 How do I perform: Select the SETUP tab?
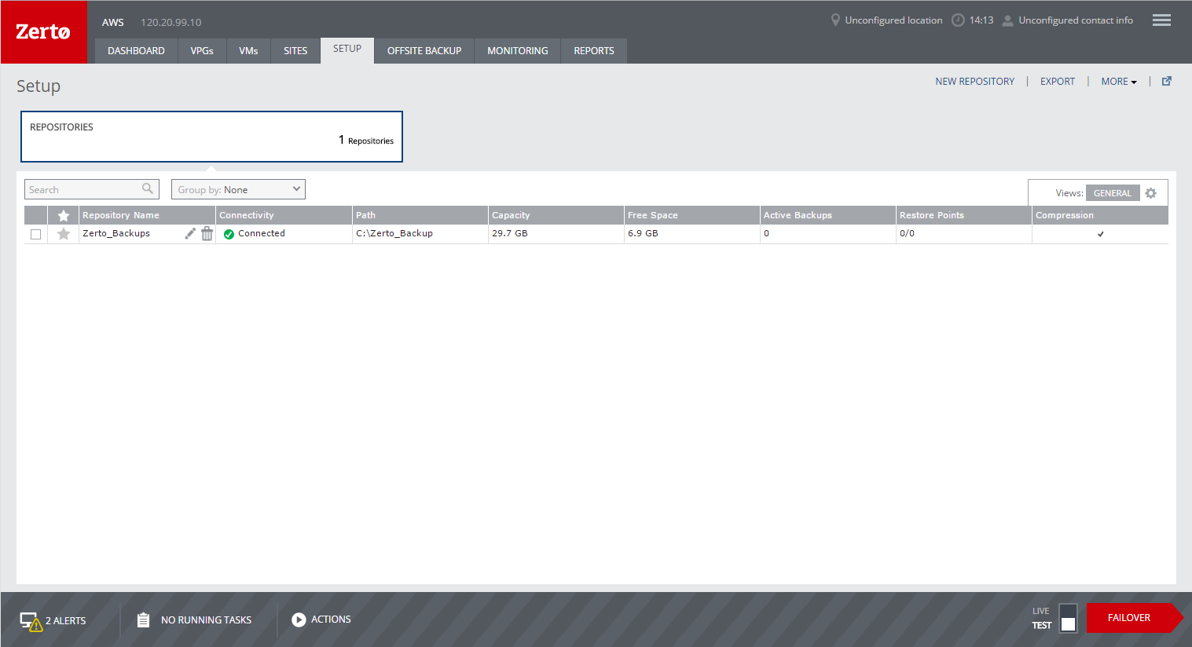pos(347,49)
